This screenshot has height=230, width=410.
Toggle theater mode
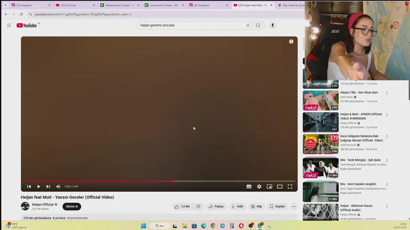coord(280,187)
